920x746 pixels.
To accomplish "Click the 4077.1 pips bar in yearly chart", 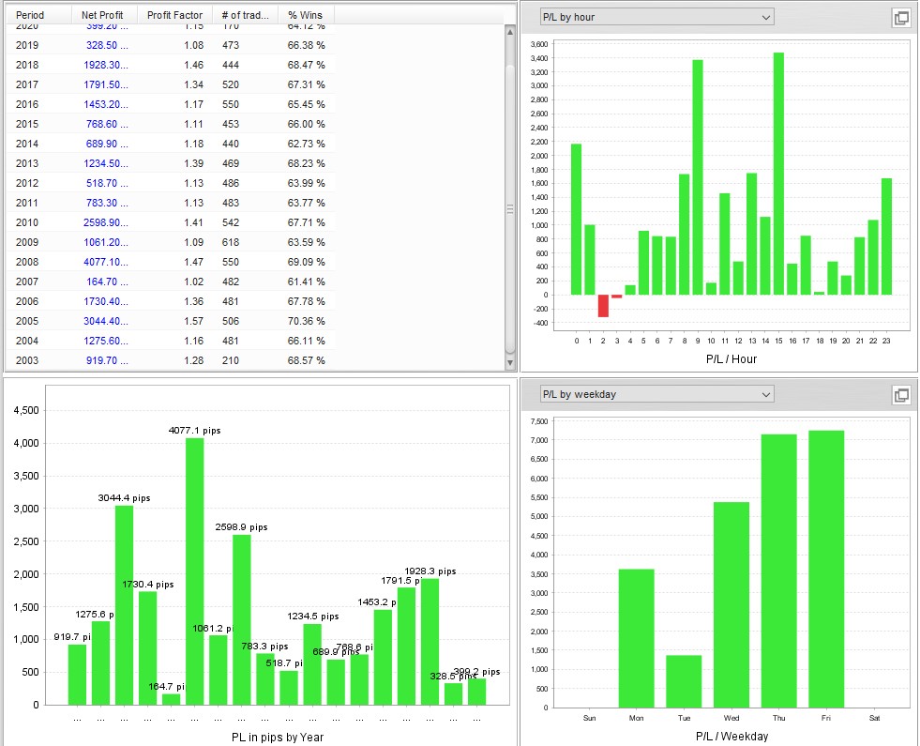I will click(x=195, y=571).
